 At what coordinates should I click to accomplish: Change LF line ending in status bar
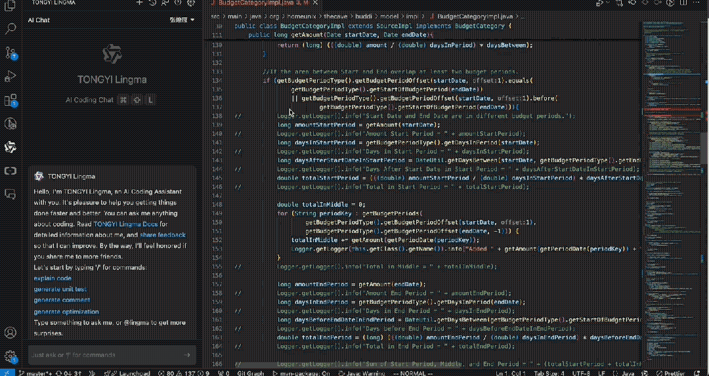602,373
